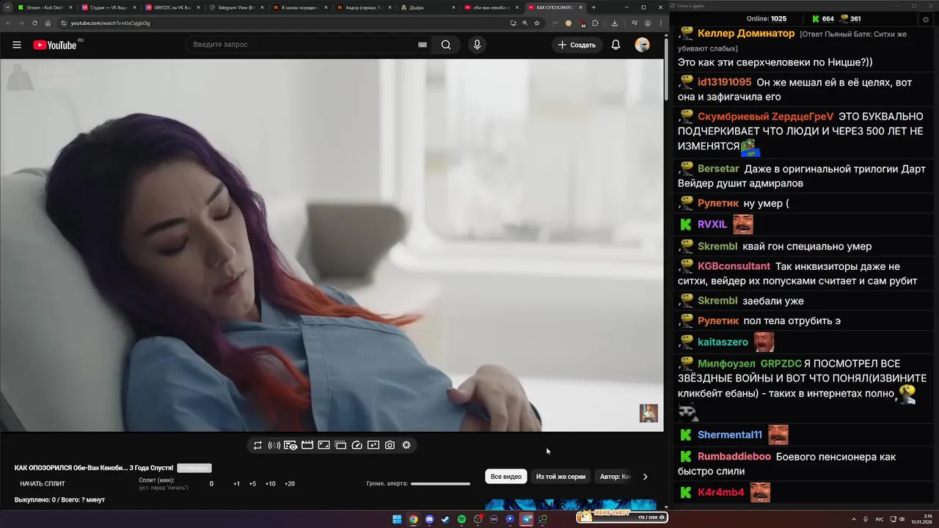This screenshot has width=939, height=528.
Task: Click username Shermental11 in chat
Action: [730, 435]
